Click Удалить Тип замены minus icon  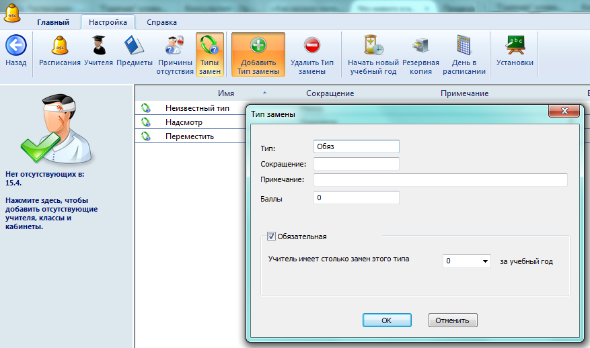point(311,46)
